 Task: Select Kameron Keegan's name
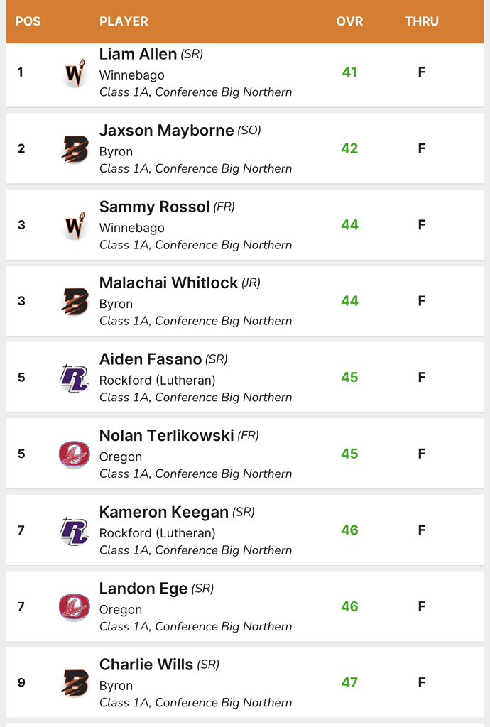(163, 513)
